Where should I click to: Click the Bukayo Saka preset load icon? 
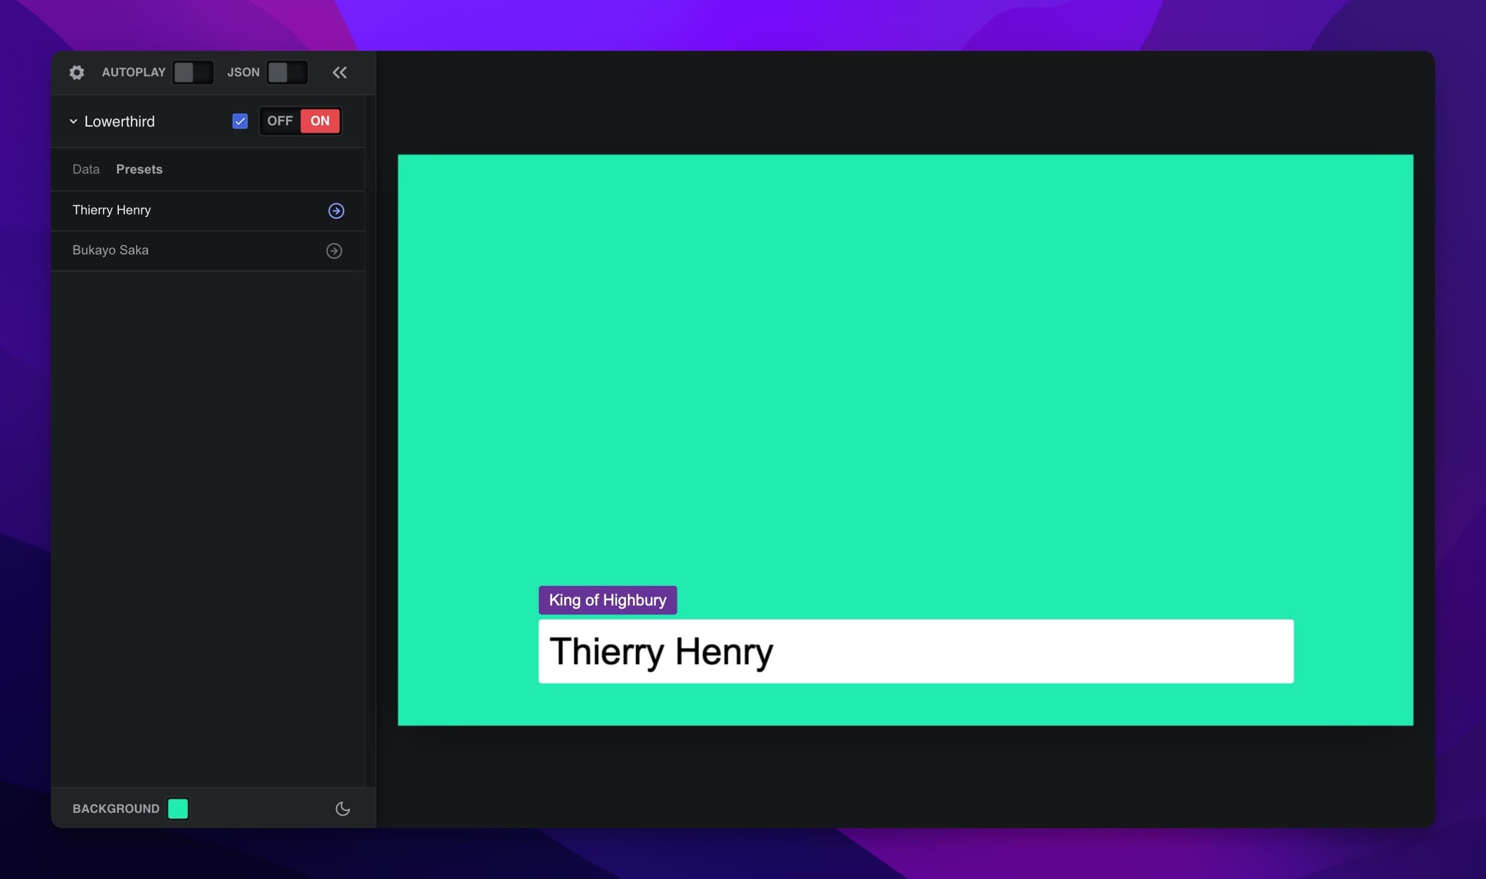(334, 250)
